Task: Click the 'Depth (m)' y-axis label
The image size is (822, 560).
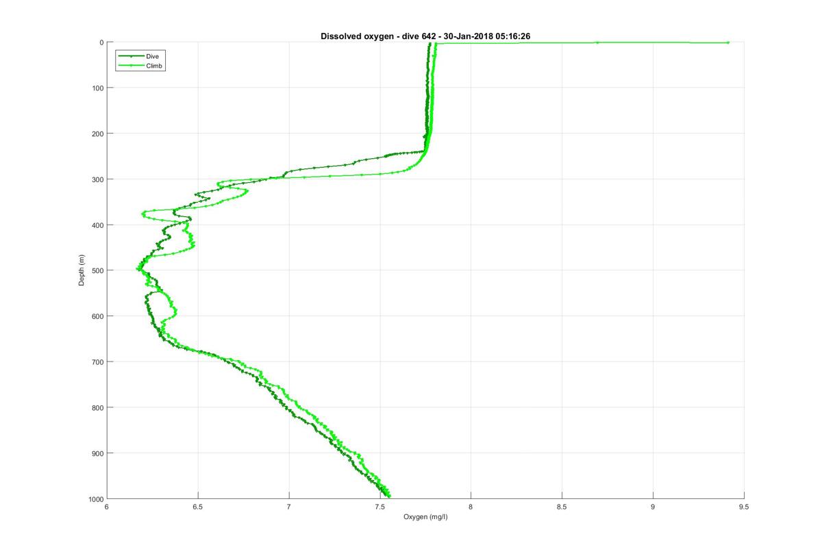Action: [x=82, y=270]
